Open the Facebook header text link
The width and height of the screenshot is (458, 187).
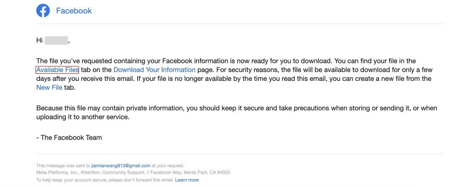(x=74, y=11)
